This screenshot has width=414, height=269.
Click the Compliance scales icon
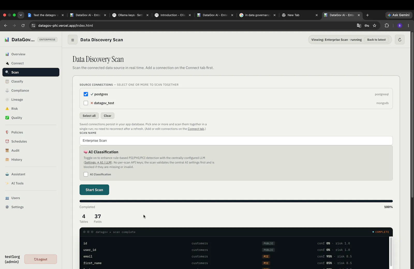pyautogui.click(x=7, y=91)
